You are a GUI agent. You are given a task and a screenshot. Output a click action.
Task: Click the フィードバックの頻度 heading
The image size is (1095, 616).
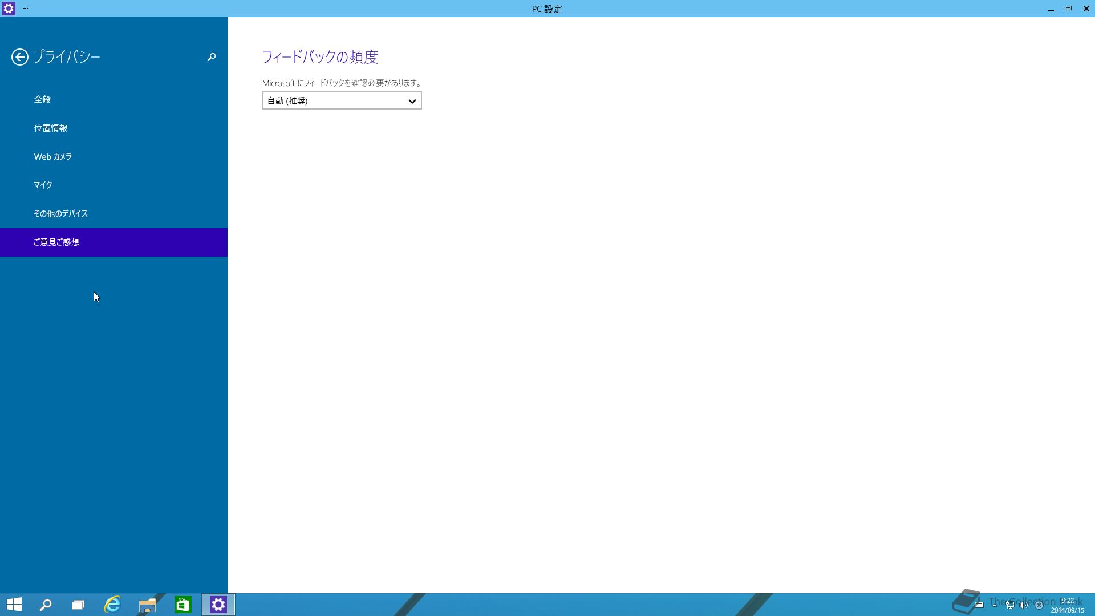point(321,57)
